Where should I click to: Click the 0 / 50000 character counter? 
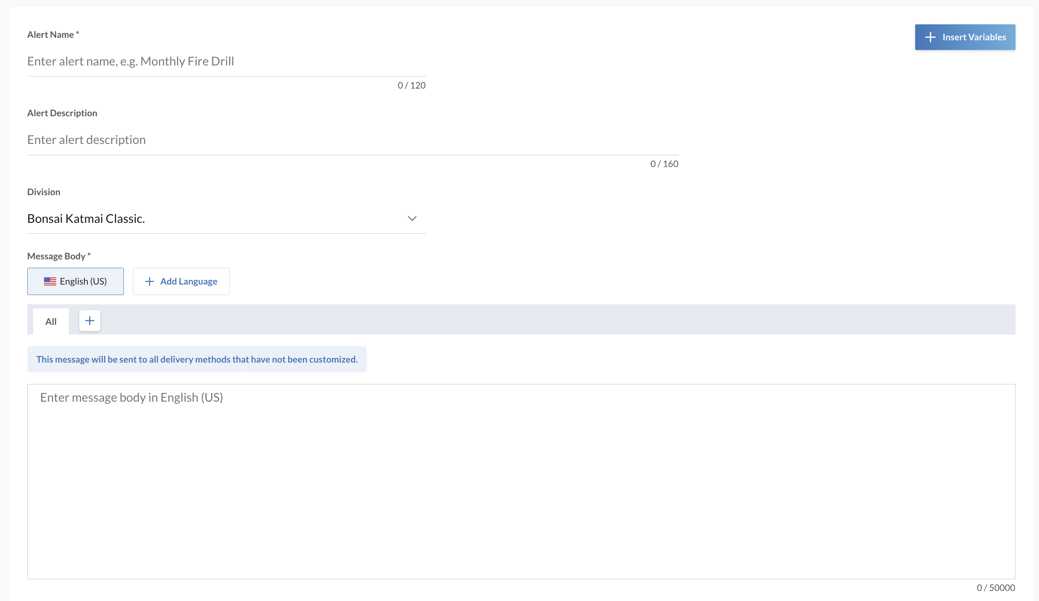pos(996,588)
